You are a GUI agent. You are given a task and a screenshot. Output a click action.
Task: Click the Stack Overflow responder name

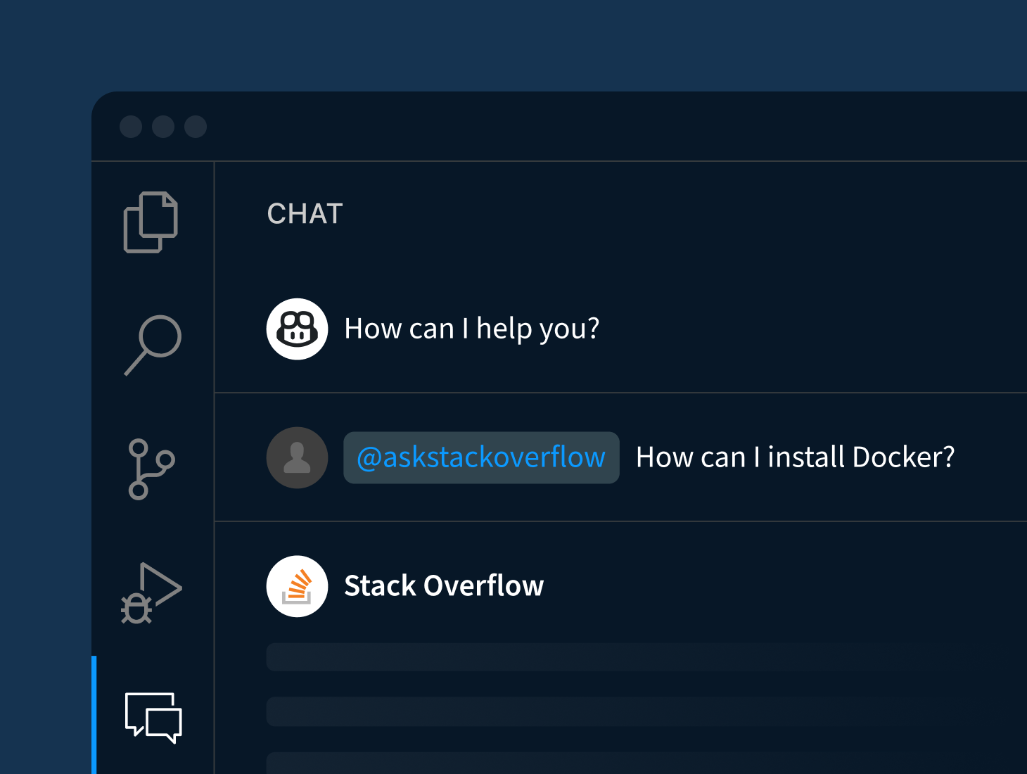point(444,586)
